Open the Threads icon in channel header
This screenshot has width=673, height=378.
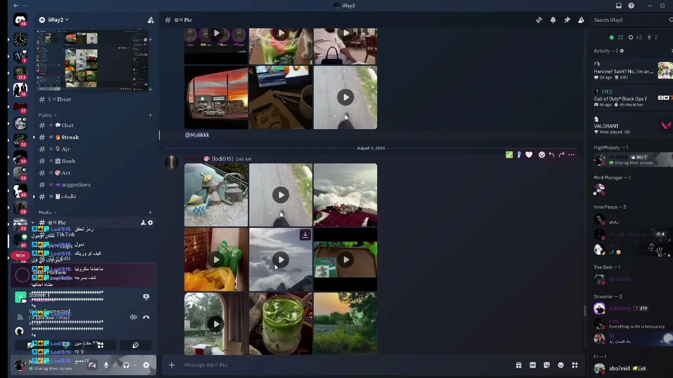(539, 20)
